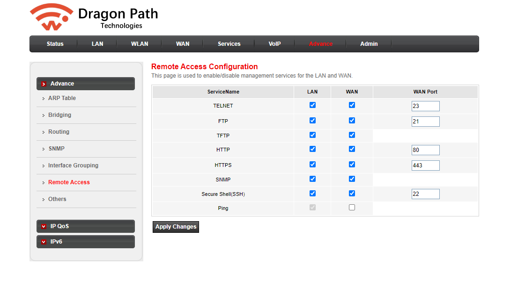
Task: Focus the TELNET WAN port input
Action: tap(425, 106)
